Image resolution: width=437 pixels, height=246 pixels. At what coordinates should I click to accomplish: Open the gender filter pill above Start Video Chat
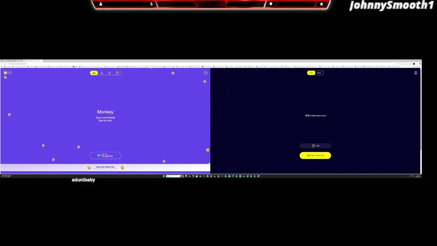pos(315,146)
